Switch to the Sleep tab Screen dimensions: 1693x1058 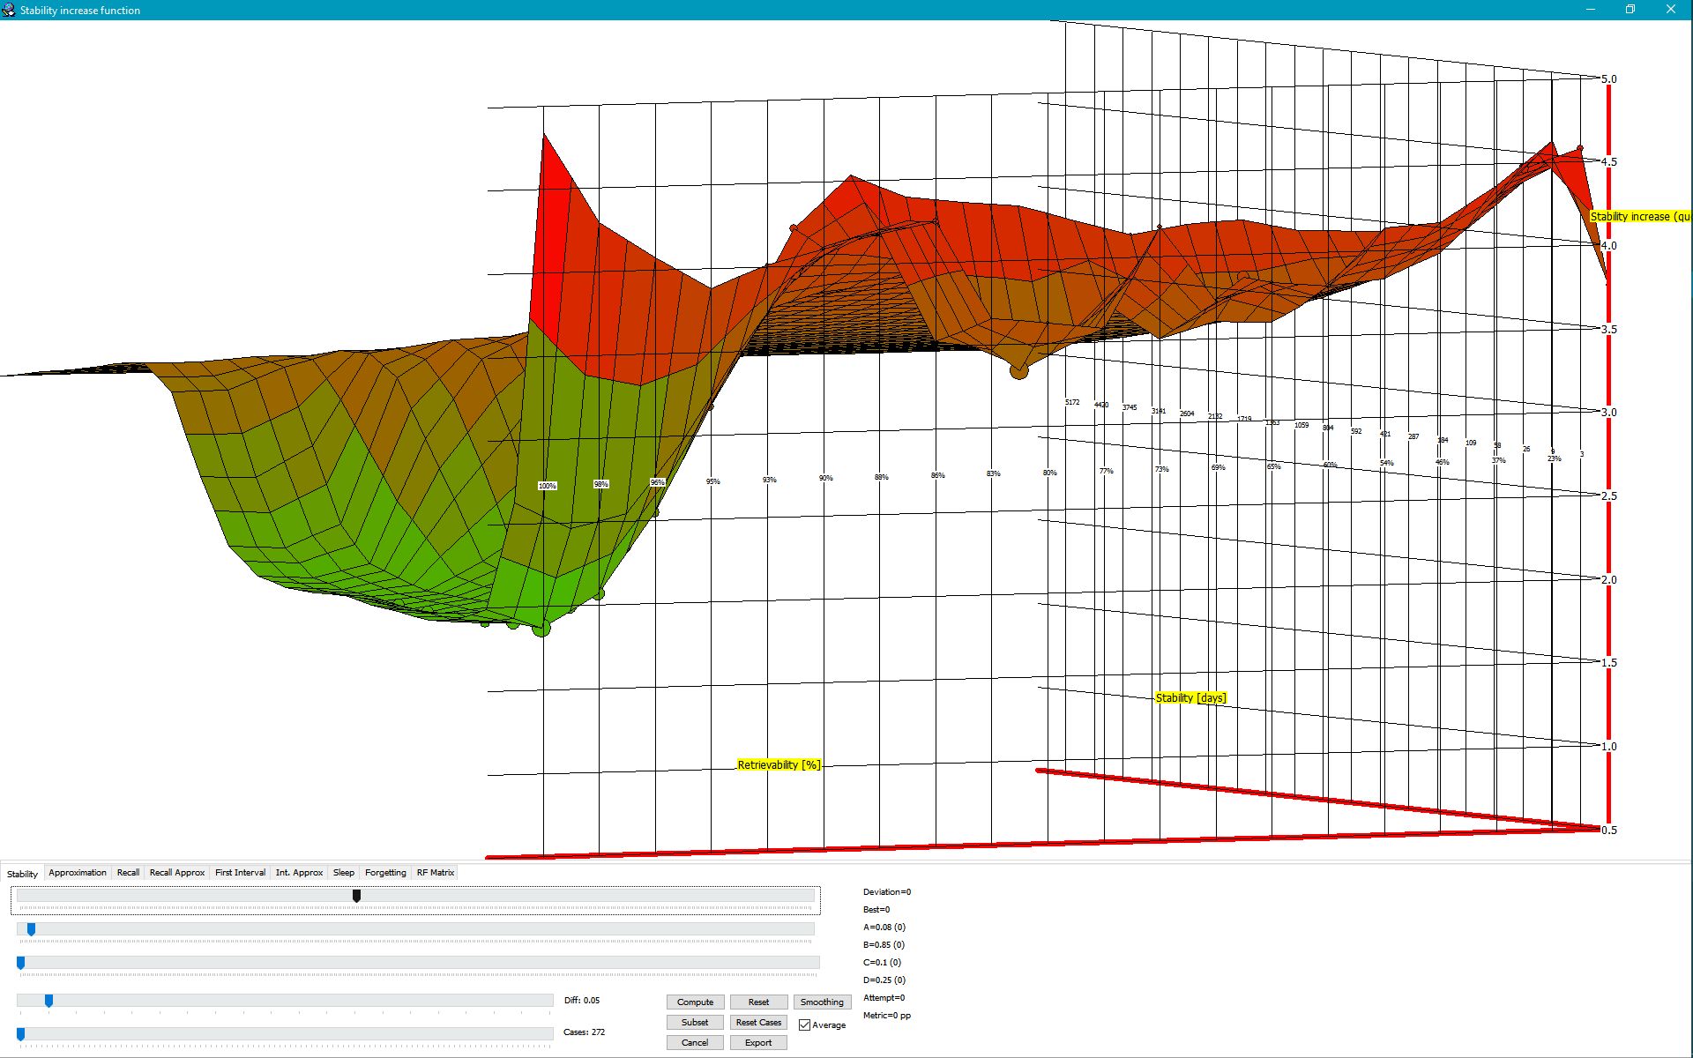coord(344,873)
